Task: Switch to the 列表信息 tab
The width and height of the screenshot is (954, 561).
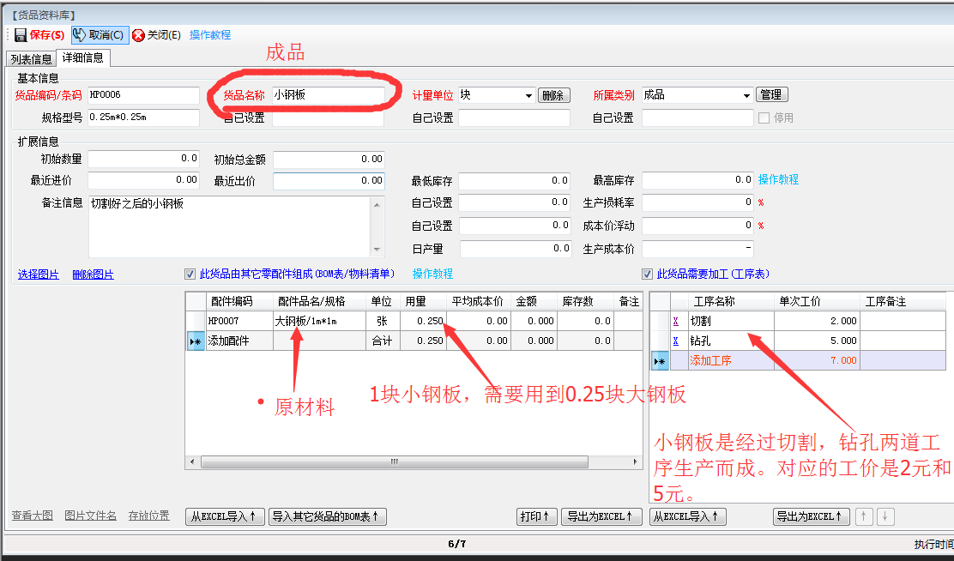Action: (x=31, y=59)
